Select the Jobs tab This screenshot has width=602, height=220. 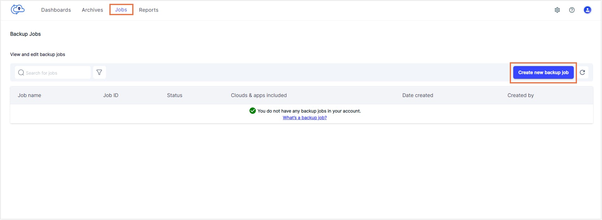(x=121, y=10)
